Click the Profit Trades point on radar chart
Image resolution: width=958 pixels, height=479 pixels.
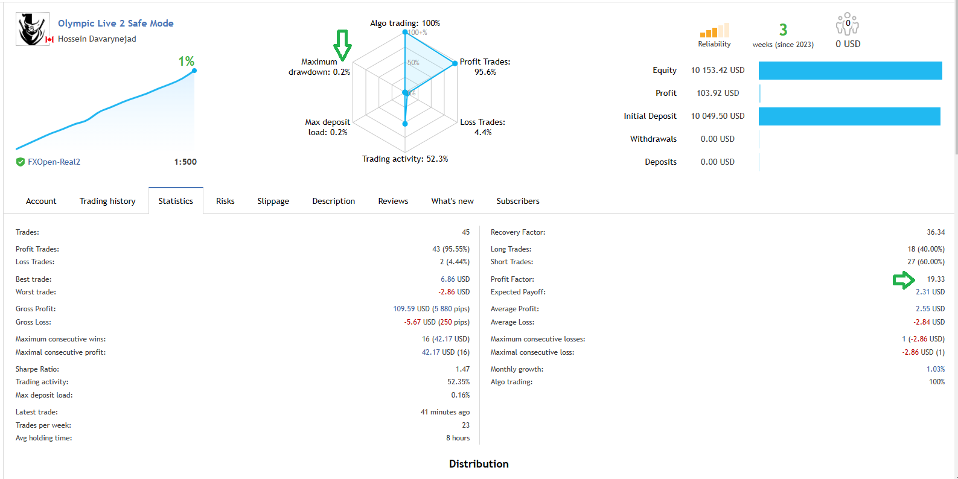click(455, 63)
